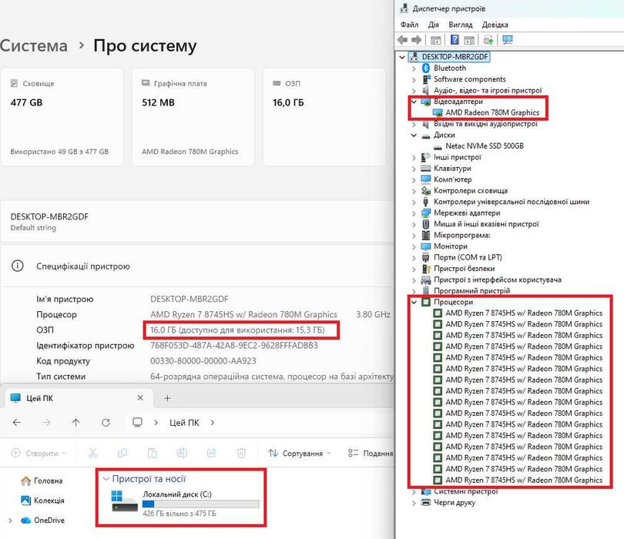Click the device ID value 768F053D-487A

tap(234, 345)
